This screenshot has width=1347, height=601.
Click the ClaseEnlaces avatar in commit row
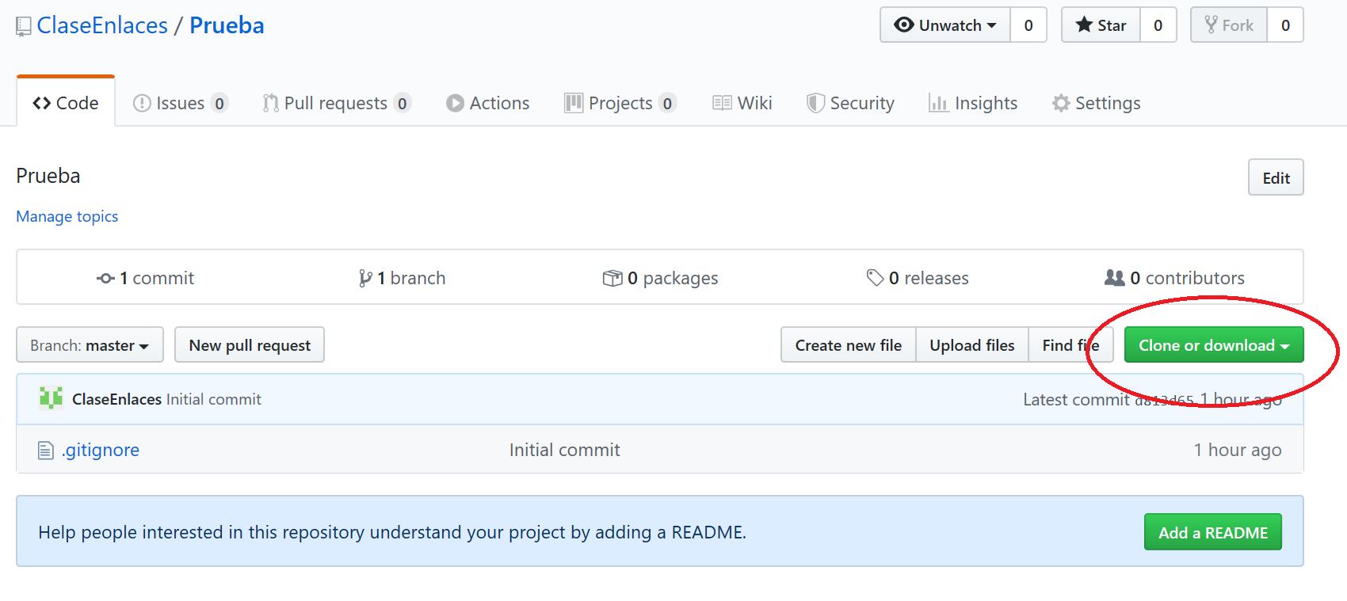click(52, 398)
